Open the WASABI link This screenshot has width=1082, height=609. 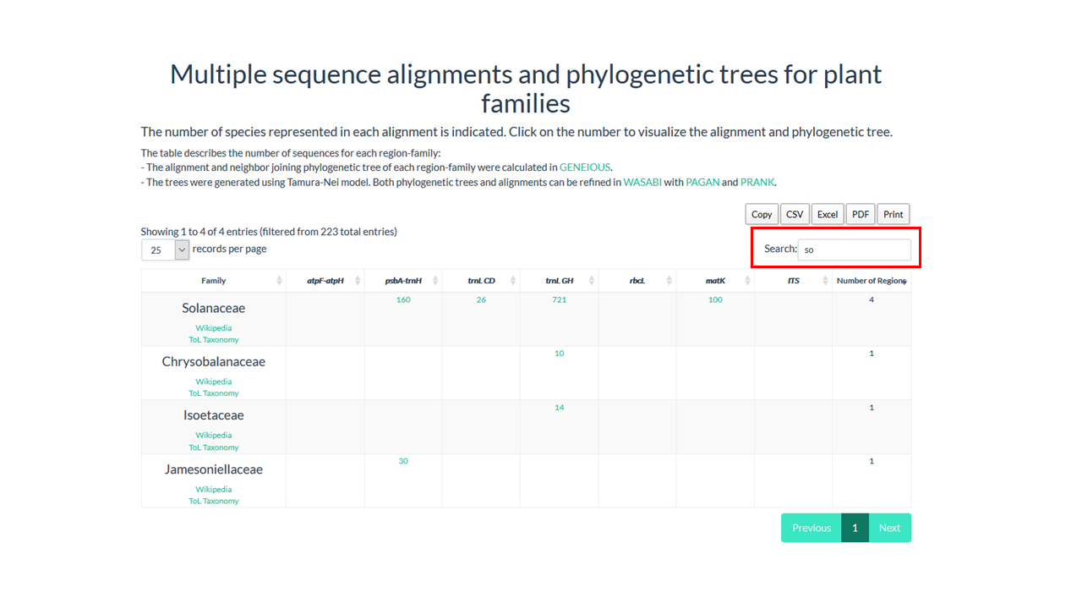click(642, 182)
